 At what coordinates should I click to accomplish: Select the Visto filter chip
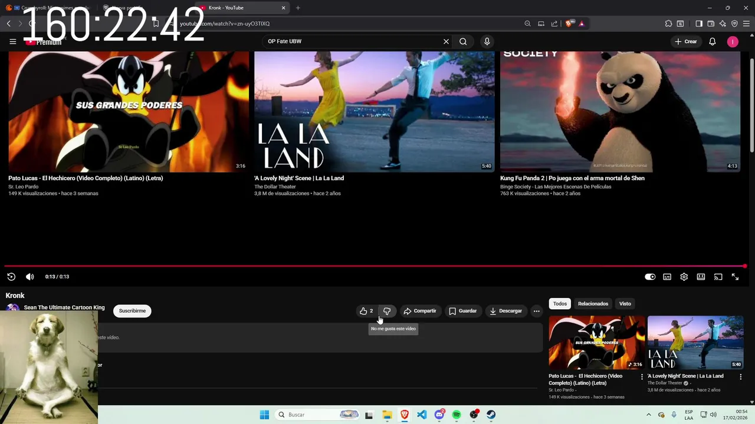pos(625,304)
